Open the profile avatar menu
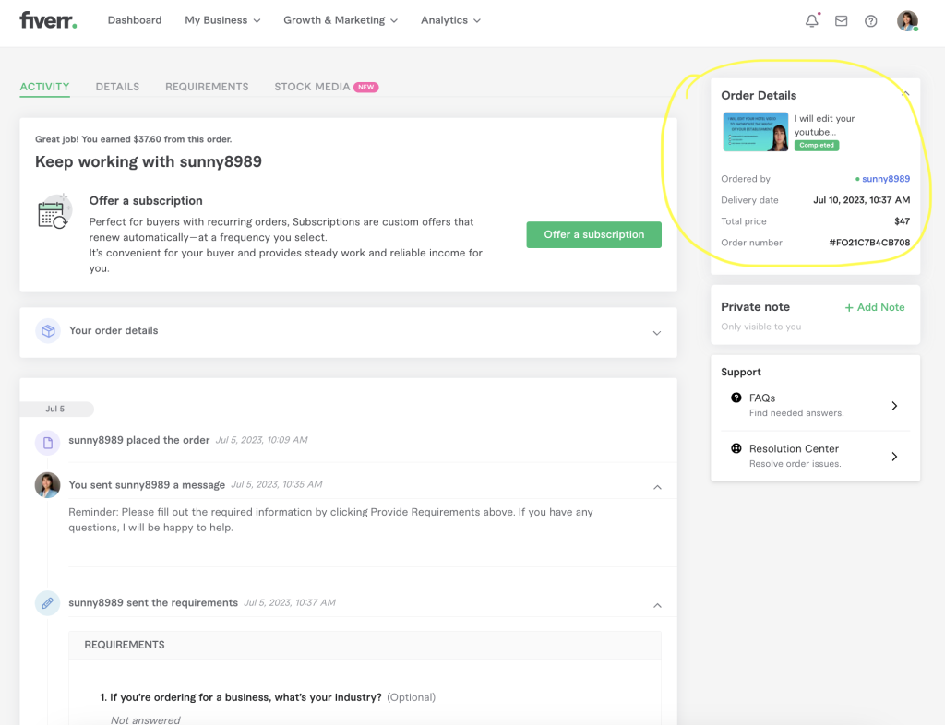The image size is (945, 725). 907,20
